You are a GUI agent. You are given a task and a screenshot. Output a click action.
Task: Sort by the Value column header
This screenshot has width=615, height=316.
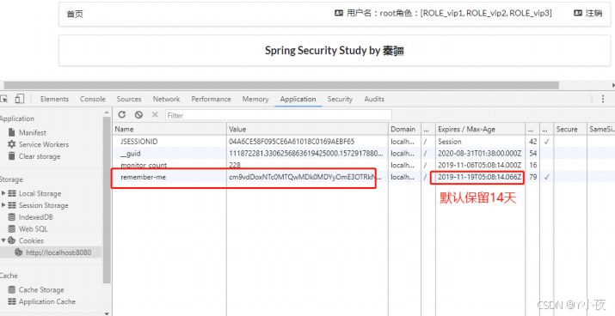[x=308, y=129]
